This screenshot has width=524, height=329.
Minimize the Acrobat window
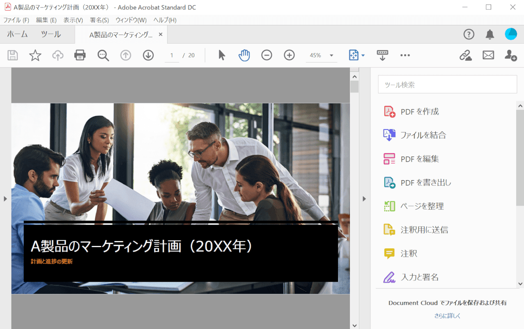465,7
